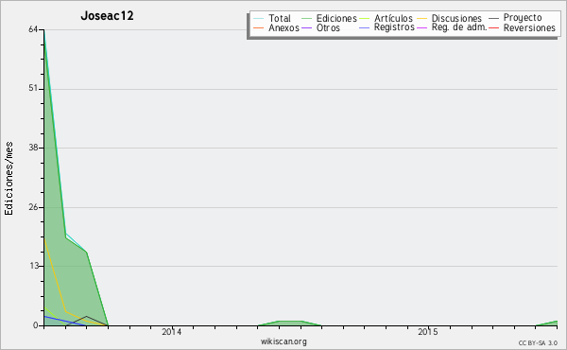Click the wikiscan.org text

(283, 341)
